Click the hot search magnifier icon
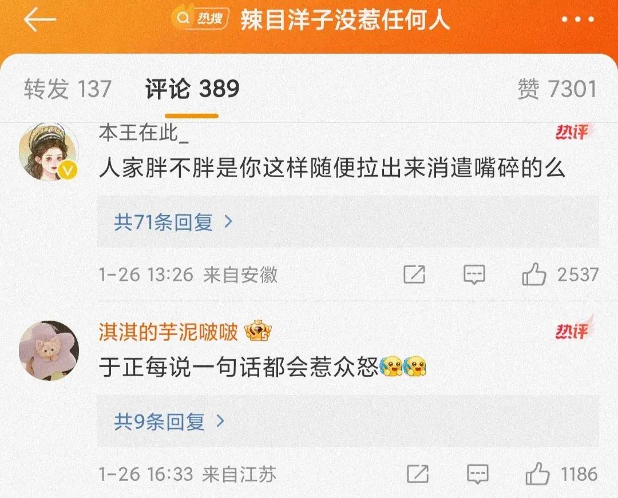Screen dimensions: 618x498 [x=182, y=18]
